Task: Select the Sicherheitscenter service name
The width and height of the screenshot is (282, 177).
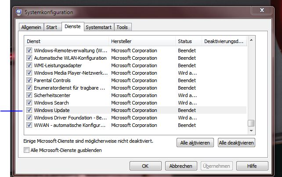Action: pos(52,95)
